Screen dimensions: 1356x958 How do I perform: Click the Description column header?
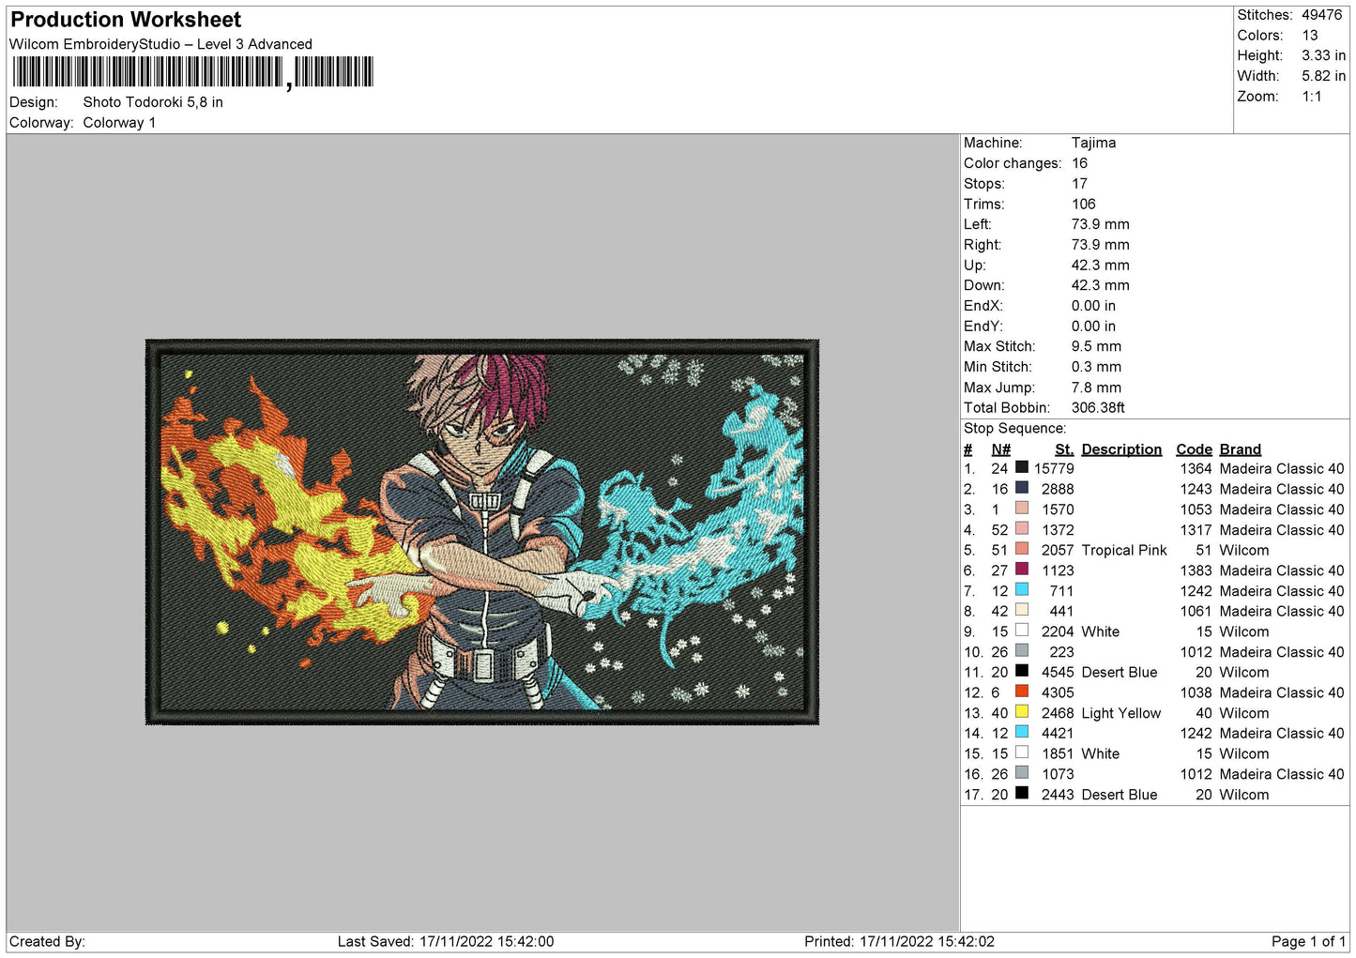tap(1120, 449)
